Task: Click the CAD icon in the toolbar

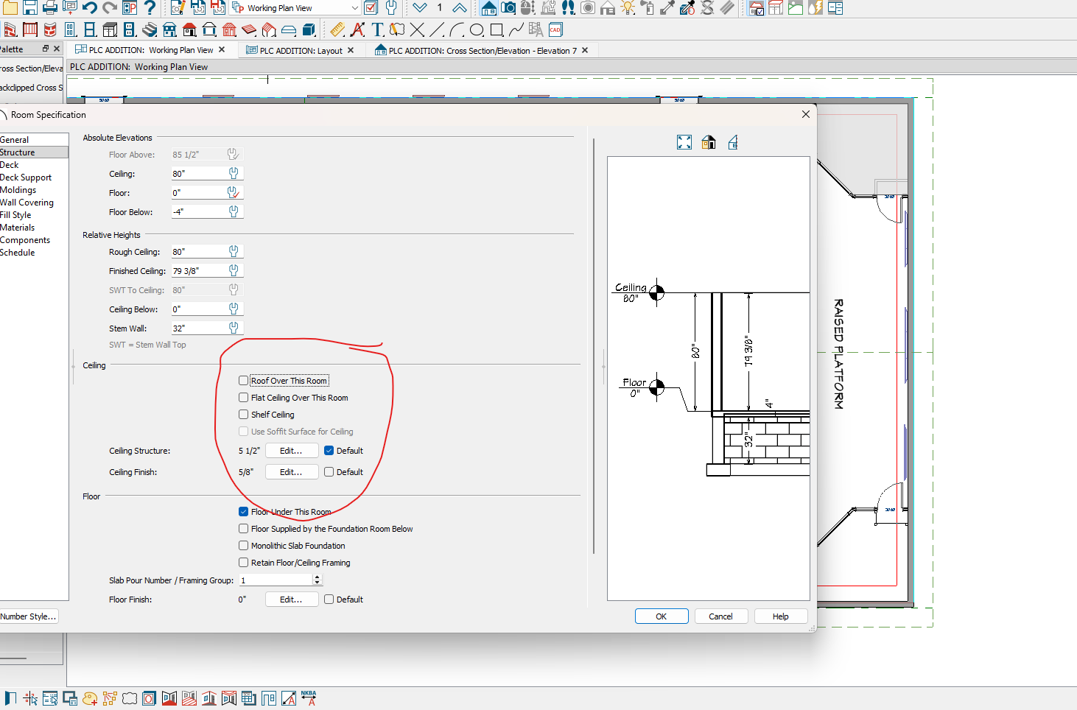Action: click(555, 29)
